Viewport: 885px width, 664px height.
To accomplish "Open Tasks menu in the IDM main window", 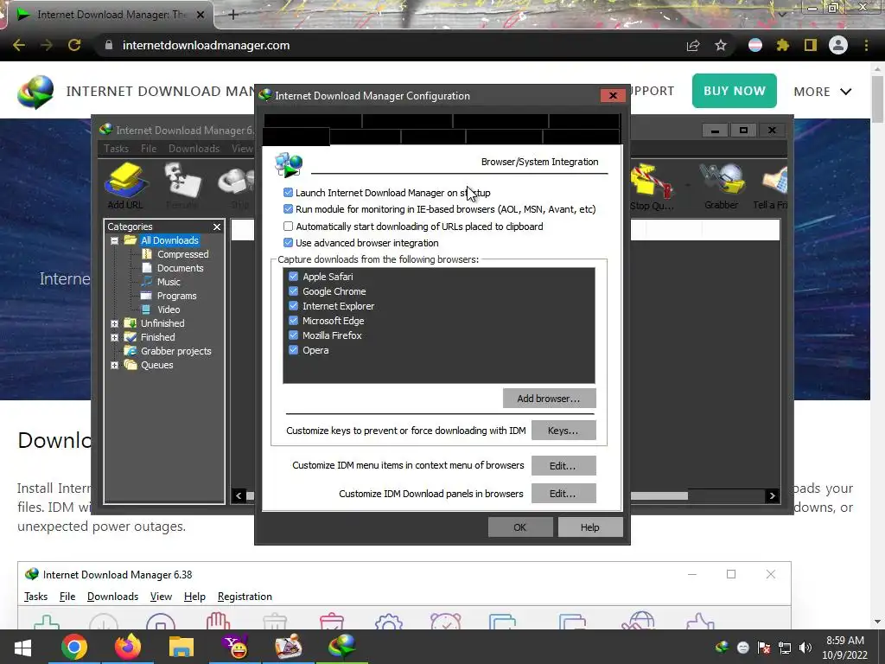I will [x=117, y=149].
